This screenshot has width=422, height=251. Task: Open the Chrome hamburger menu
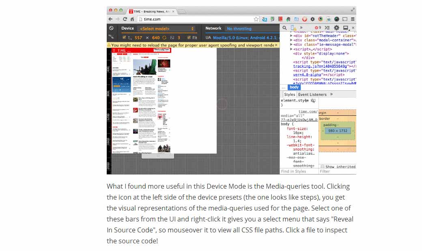(x=353, y=19)
